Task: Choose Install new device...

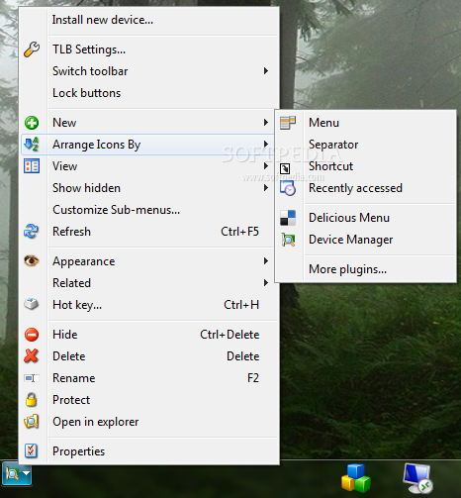Action: coord(148,20)
